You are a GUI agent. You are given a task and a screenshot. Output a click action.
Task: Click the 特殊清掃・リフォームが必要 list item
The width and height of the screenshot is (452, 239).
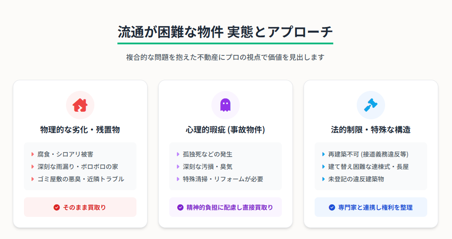(x=220, y=179)
